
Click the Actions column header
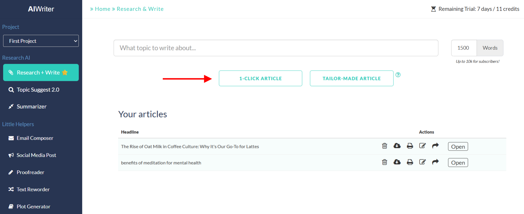[426, 132]
